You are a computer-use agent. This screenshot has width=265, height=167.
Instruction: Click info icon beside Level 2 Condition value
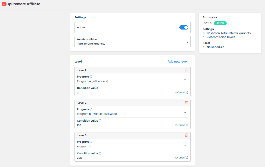pos(100,121)
